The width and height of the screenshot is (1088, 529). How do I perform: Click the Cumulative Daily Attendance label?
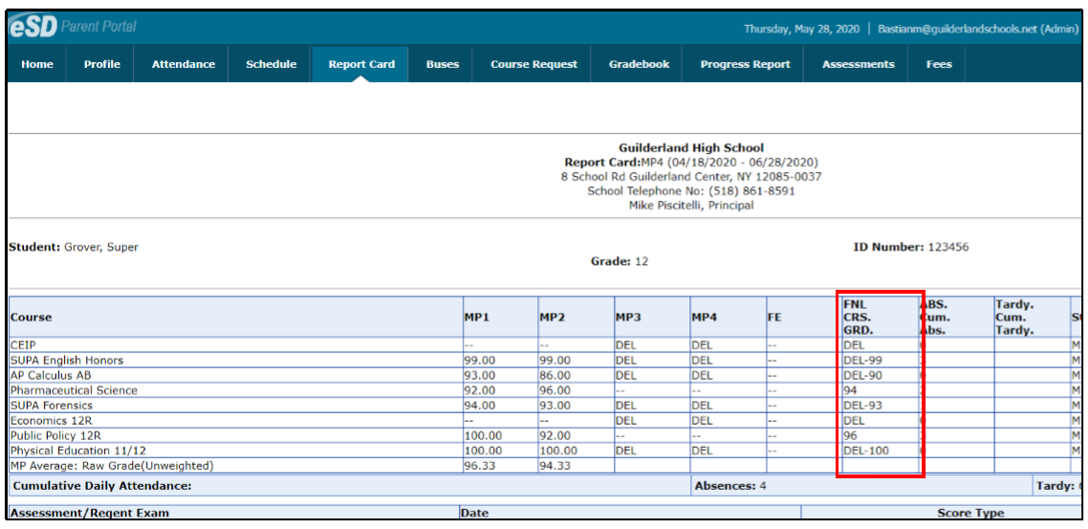coord(102,486)
